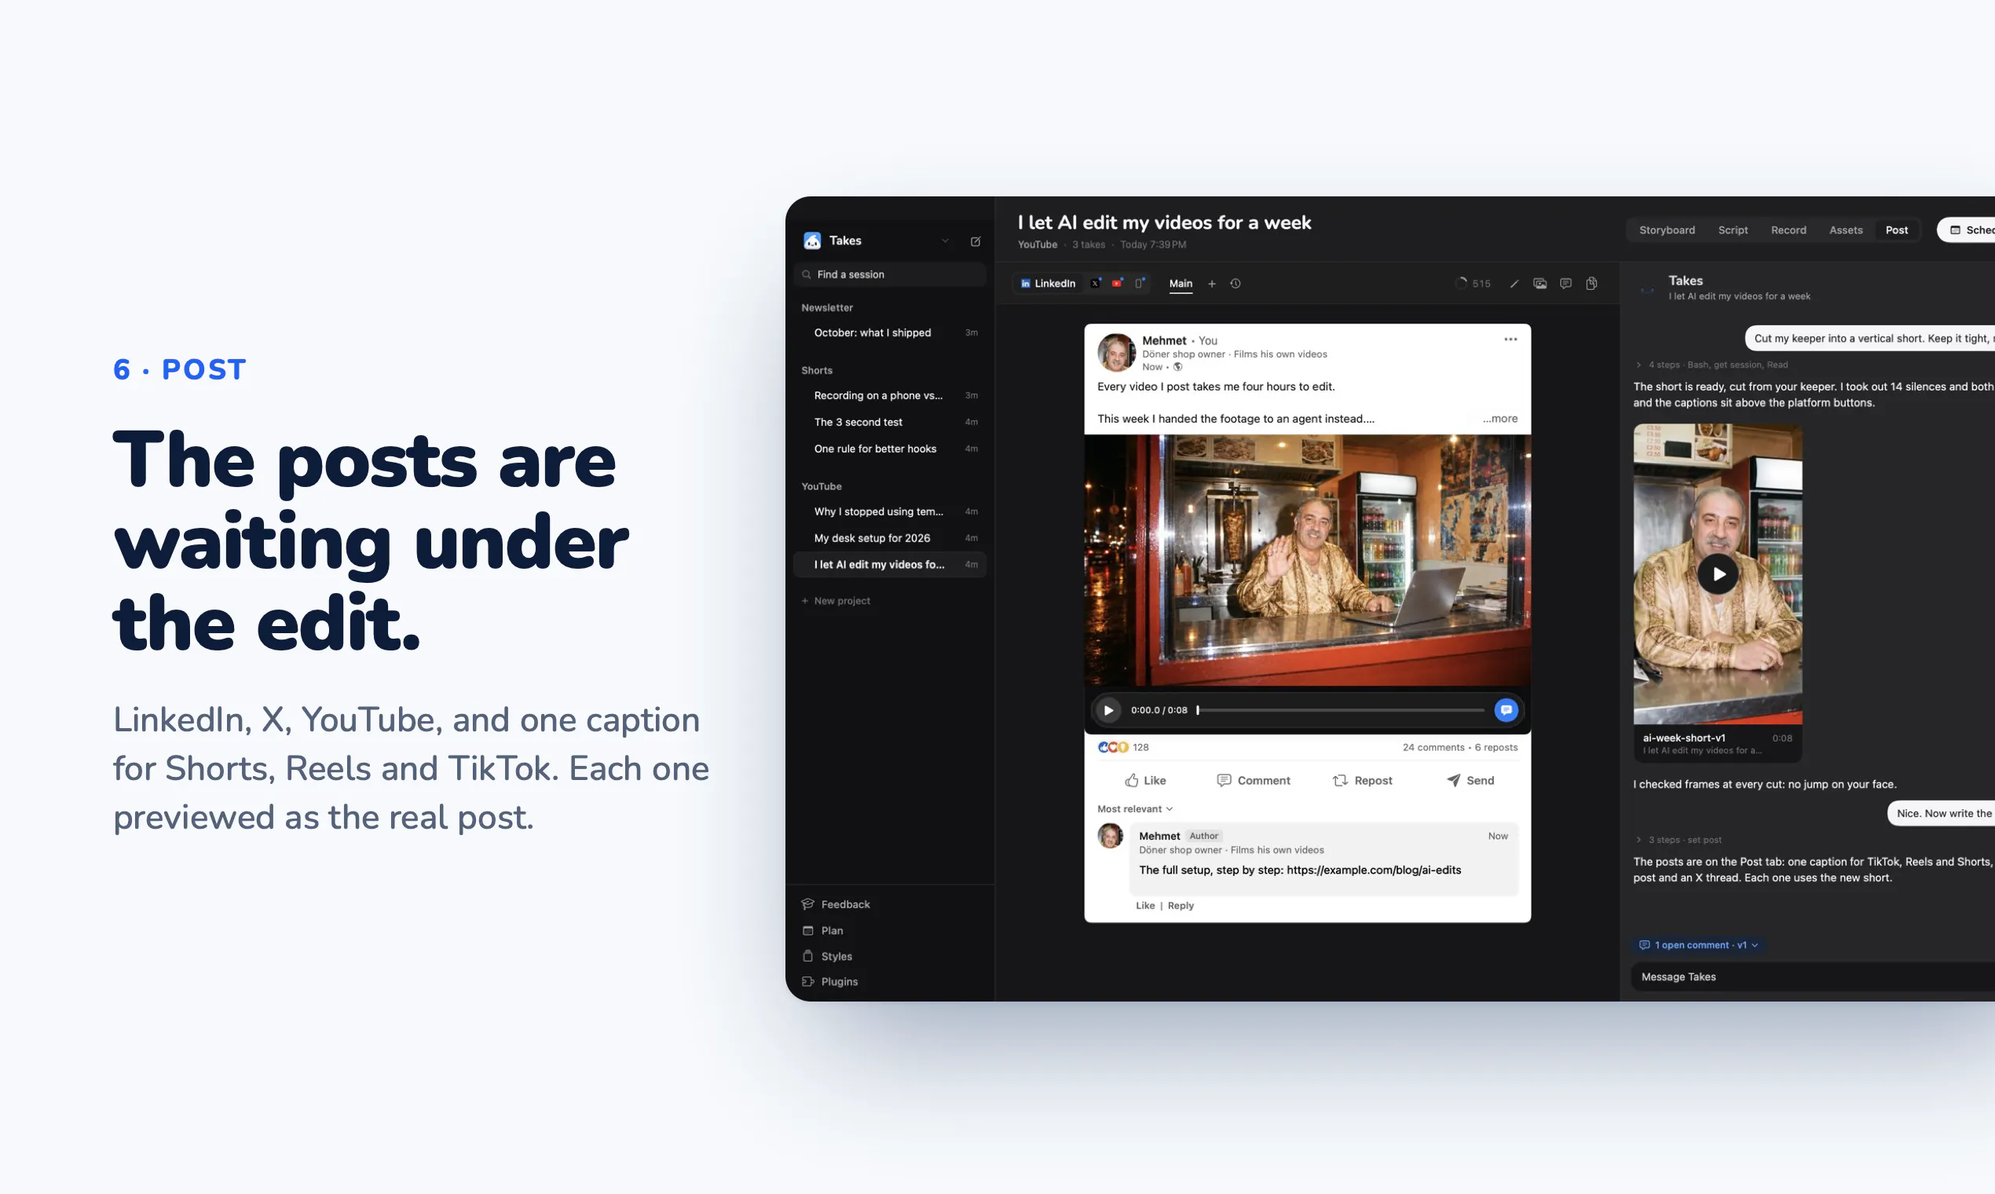Click the Repost button
1995x1194 pixels.
tap(1362, 781)
